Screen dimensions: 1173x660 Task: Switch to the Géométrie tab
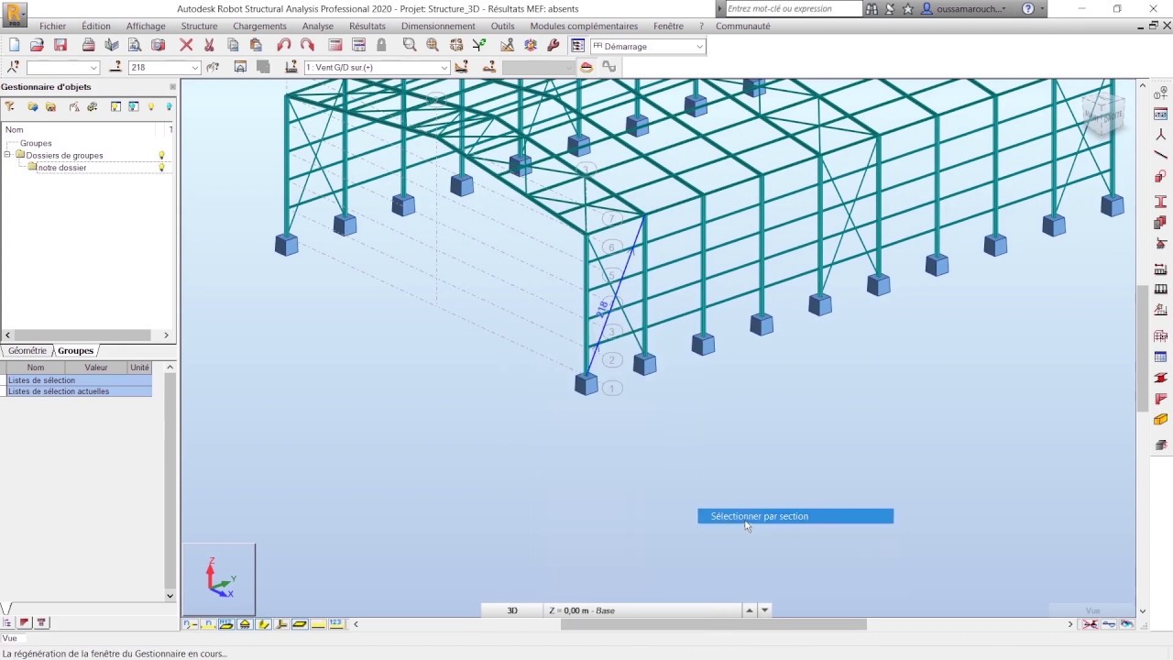tap(27, 351)
